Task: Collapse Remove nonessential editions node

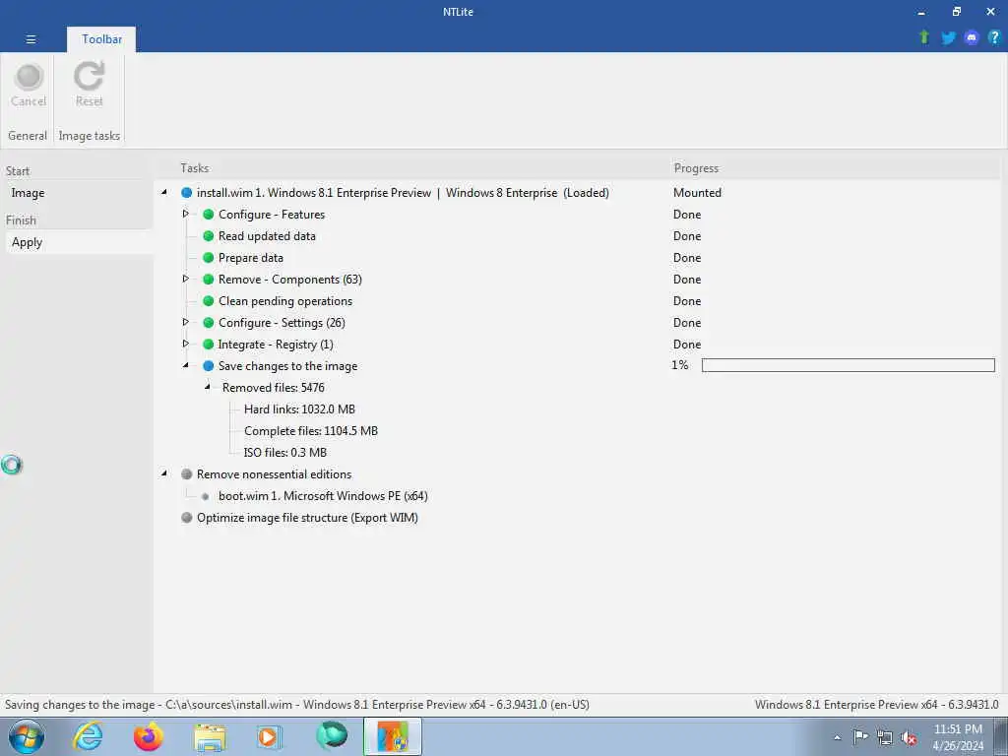Action: pos(164,473)
